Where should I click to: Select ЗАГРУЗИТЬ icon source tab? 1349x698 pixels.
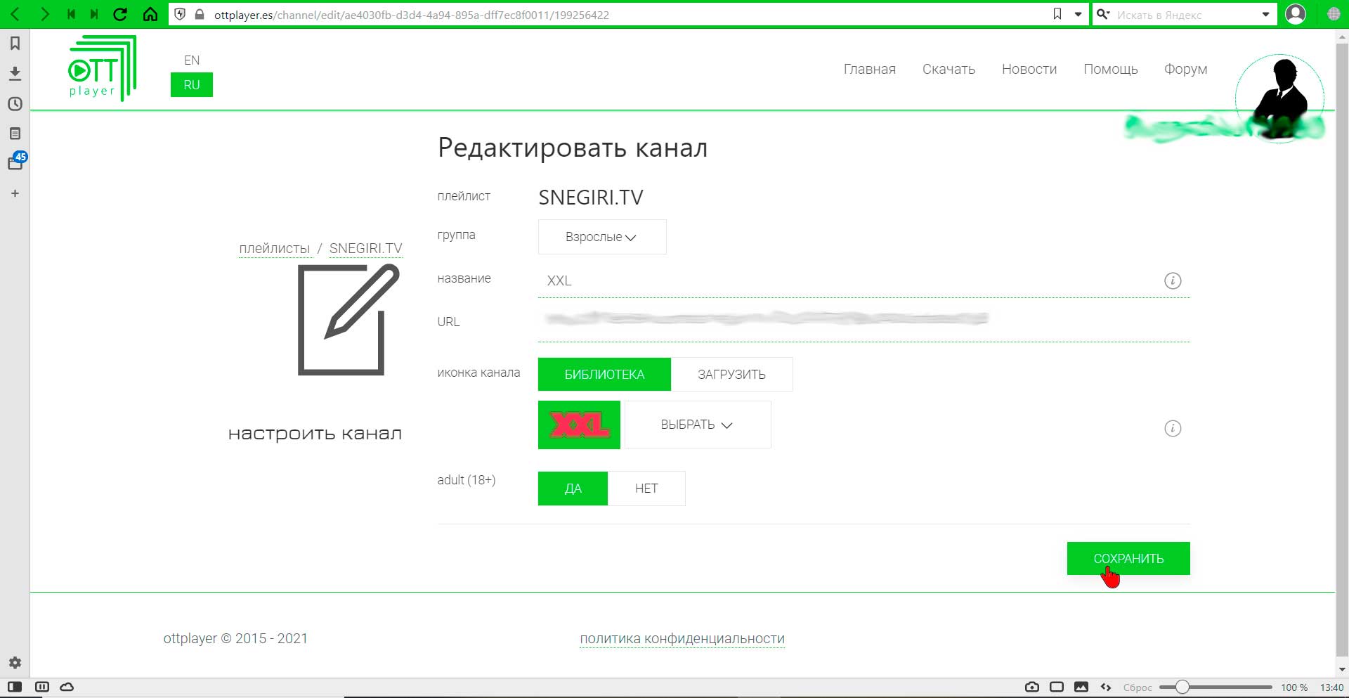click(x=731, y=374)
